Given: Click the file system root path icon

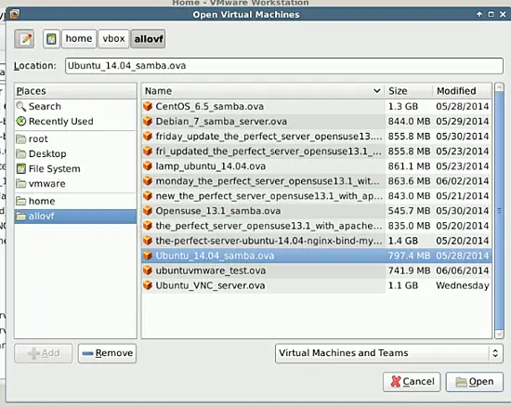Looking at the screenshot, I should (51, 39).
